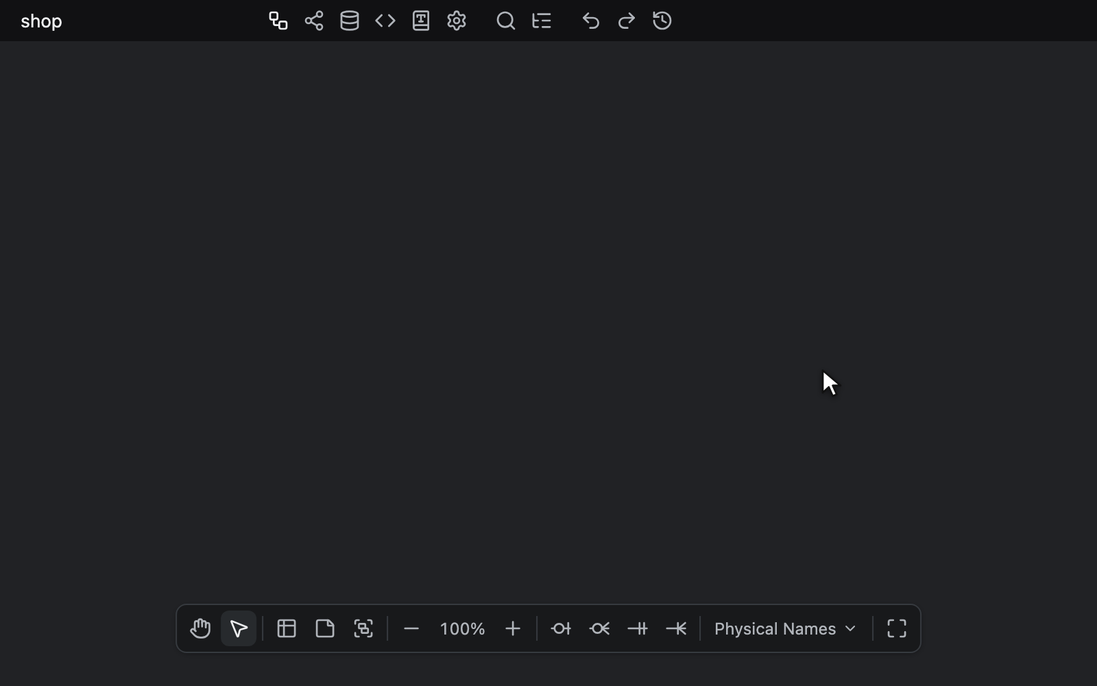Select one-or-many relationship icon
1097x686 pixels.
676,628
